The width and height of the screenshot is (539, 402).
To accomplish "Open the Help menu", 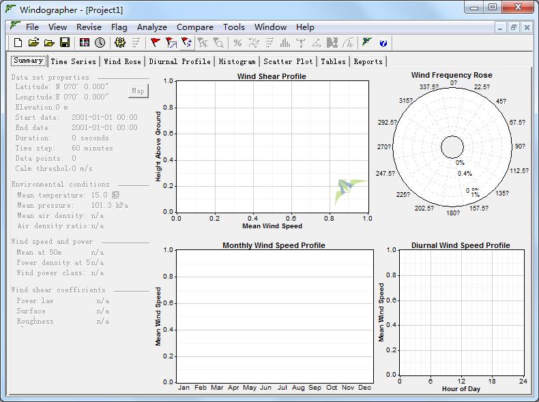I will coord(305,27).
